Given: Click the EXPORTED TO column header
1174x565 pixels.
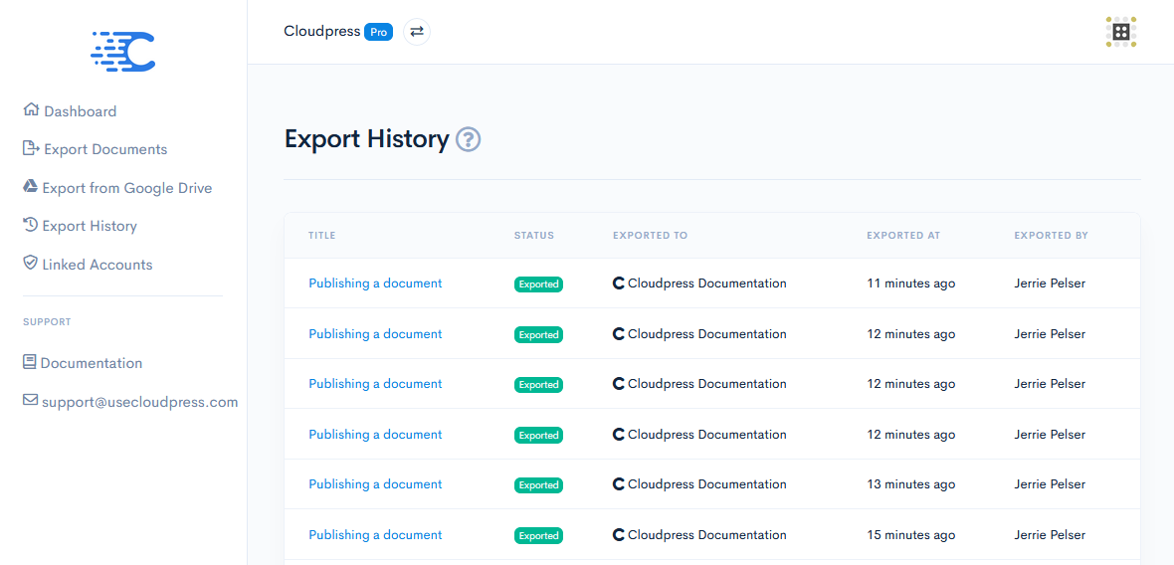Looking at the screenshot, I should click(650, 235).
